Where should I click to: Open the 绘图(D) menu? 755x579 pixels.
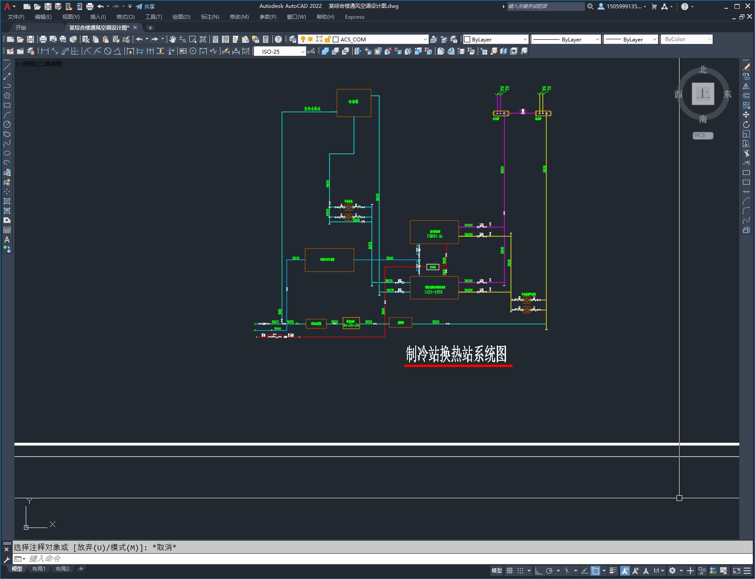point(181,17)
